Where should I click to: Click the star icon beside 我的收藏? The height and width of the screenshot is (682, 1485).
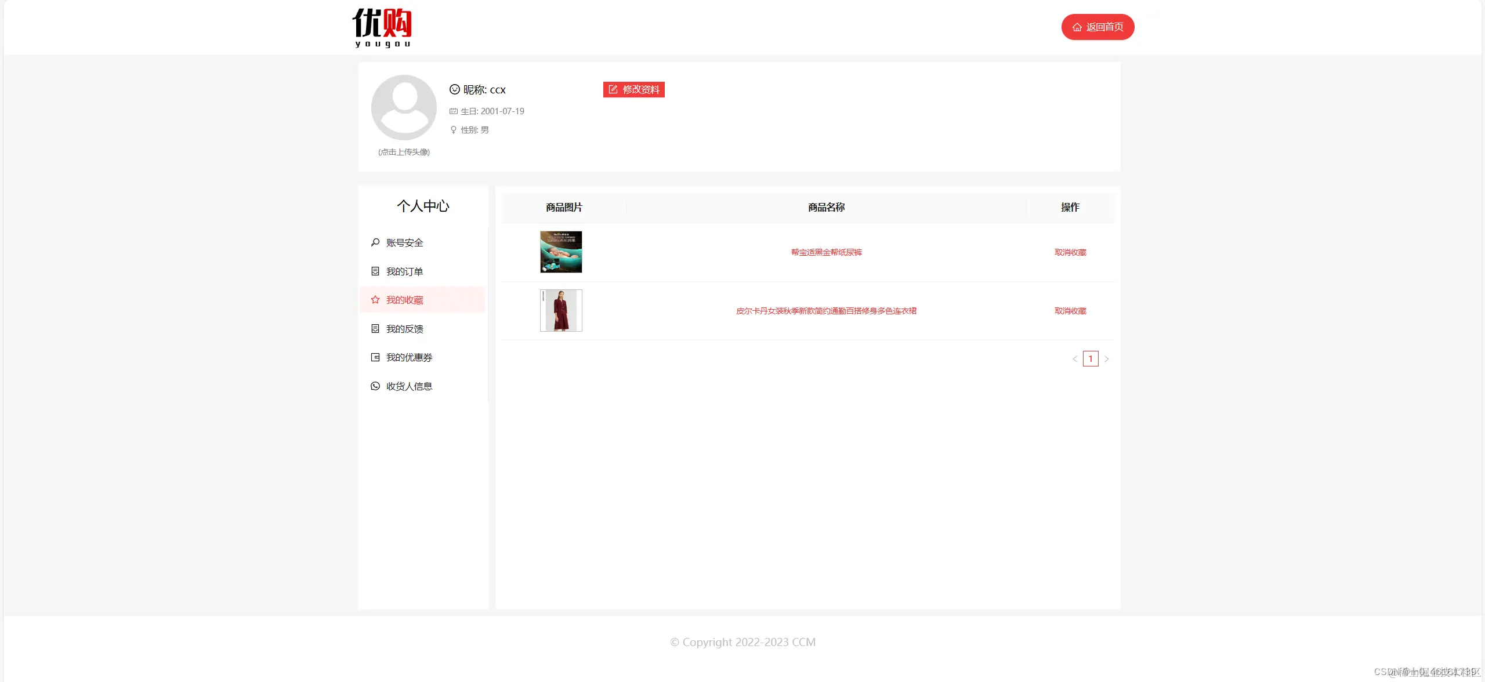375,300
